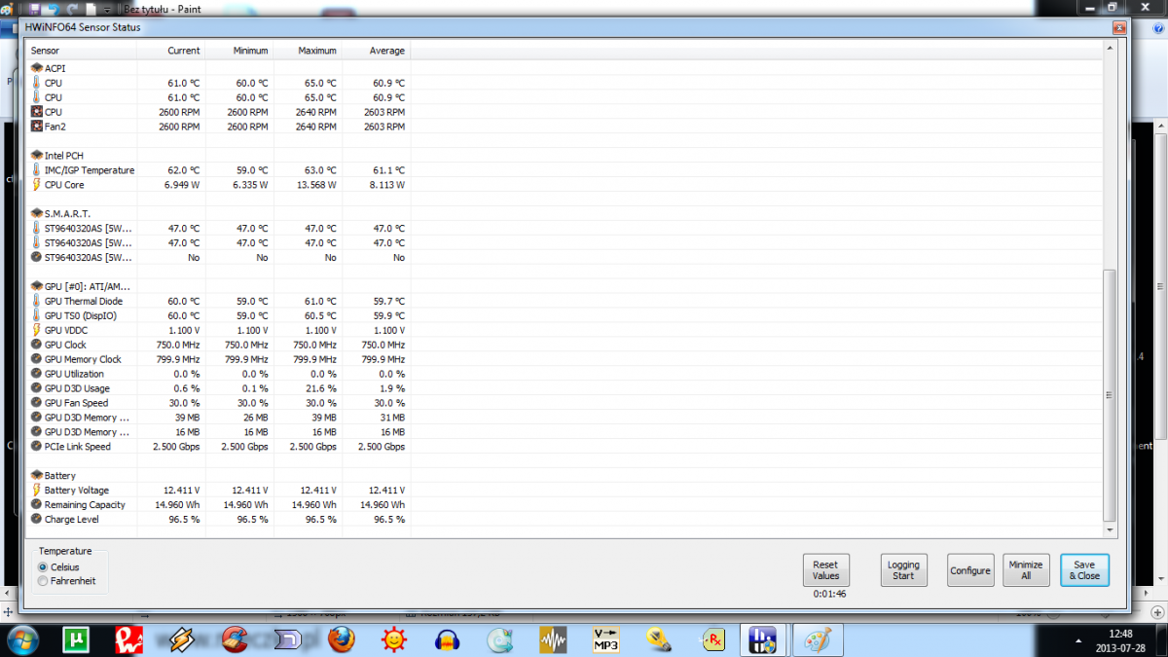
Task: Click the gauge icon beside PCIe Link Speed
Action: (37, 447)
